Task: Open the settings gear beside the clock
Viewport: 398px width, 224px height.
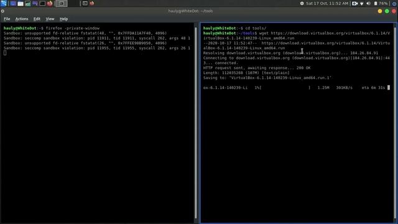Action: point(302,3)
